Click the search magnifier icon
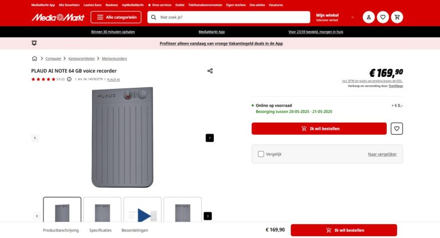 pos(154,17)
